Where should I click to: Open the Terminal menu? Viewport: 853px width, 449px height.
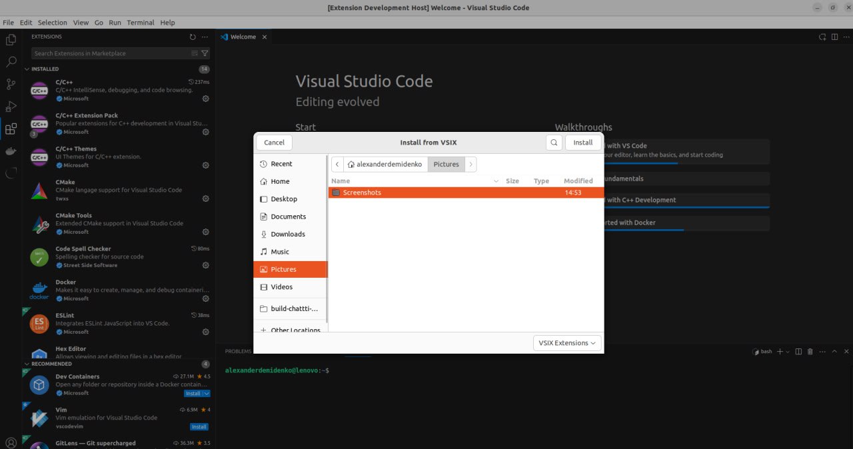pos(141,23)
